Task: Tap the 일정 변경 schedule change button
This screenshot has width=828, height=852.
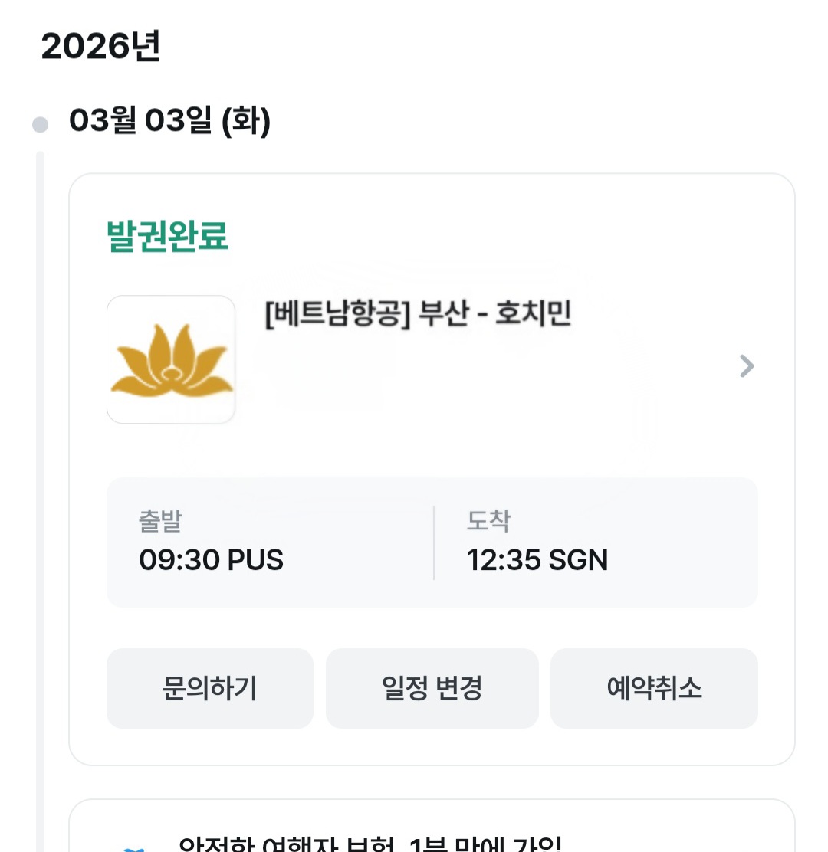Action: [432, 688]
